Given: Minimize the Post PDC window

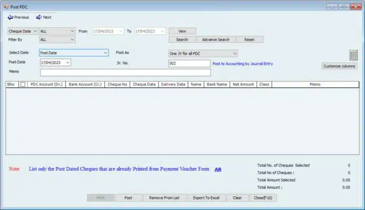Looking at the screenshot, I should 332,7.
